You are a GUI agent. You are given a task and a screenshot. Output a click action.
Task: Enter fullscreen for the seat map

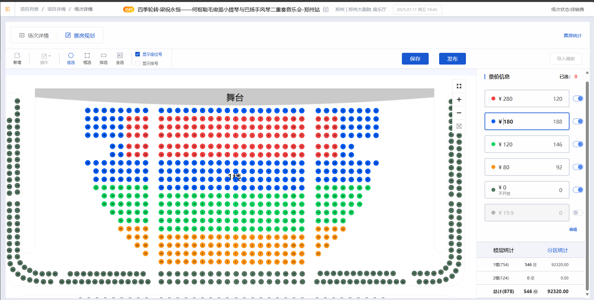pos(459,86)
